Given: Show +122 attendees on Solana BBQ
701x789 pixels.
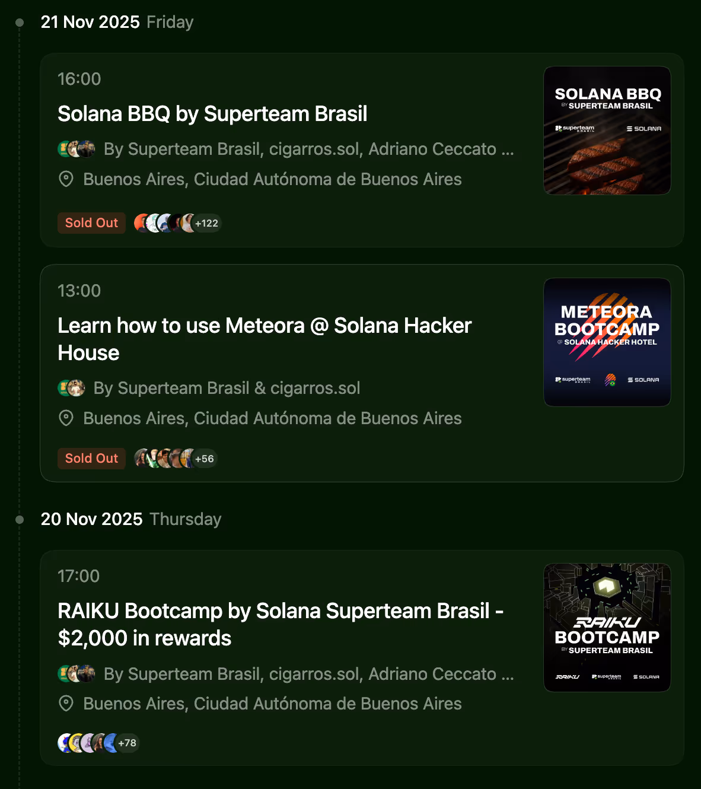Looking at the screenshot, I should pyautogui.click(x=206, y=223).
